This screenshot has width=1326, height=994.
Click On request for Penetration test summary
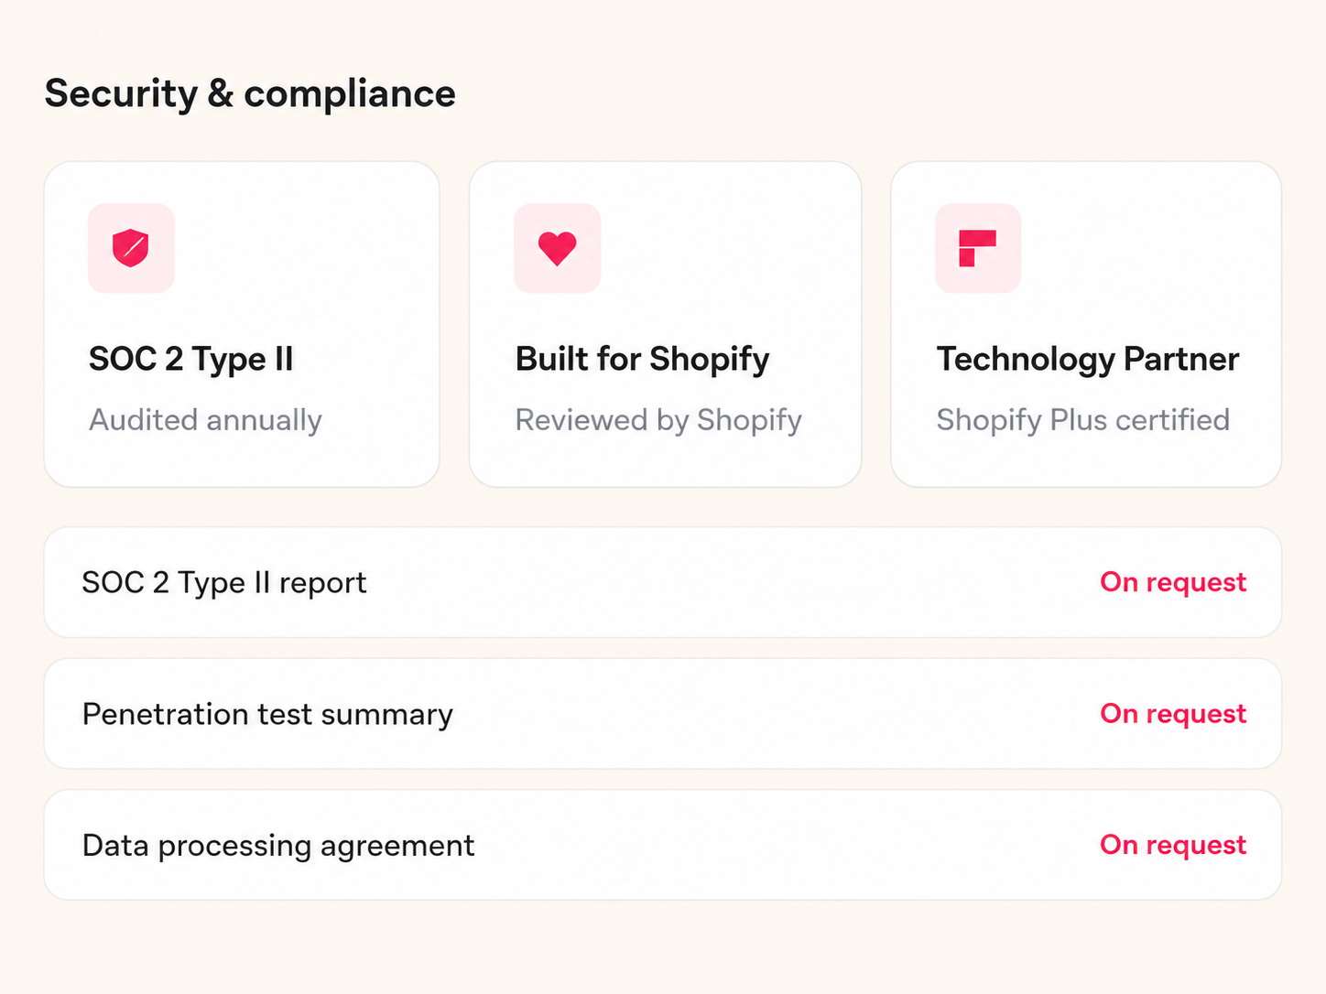[1173, 714]
